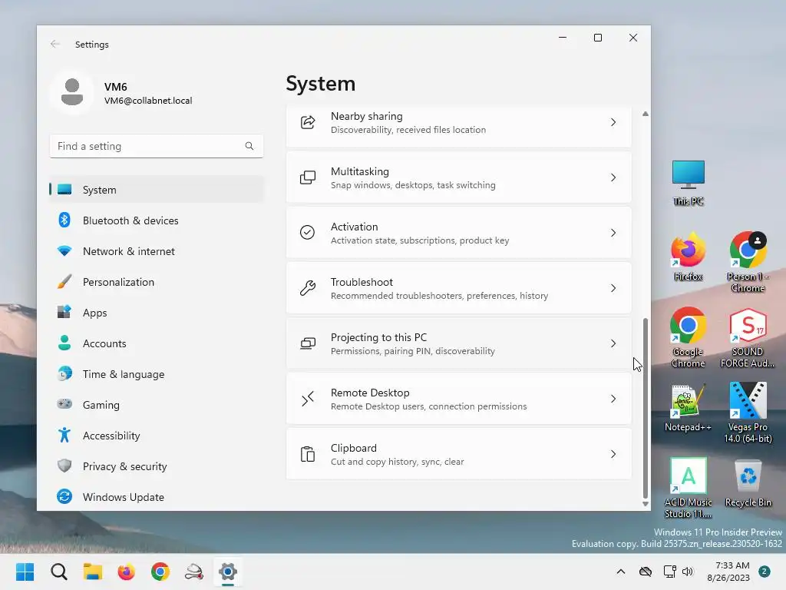Screen dimensions: 786x590
Task: Select the Vegas Pro 14.0 desktop icon
Action: point(748,413)
